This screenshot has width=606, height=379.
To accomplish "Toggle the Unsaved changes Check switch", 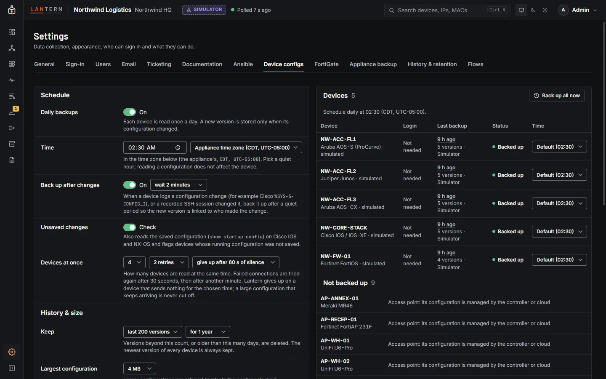I will [130, 227].
